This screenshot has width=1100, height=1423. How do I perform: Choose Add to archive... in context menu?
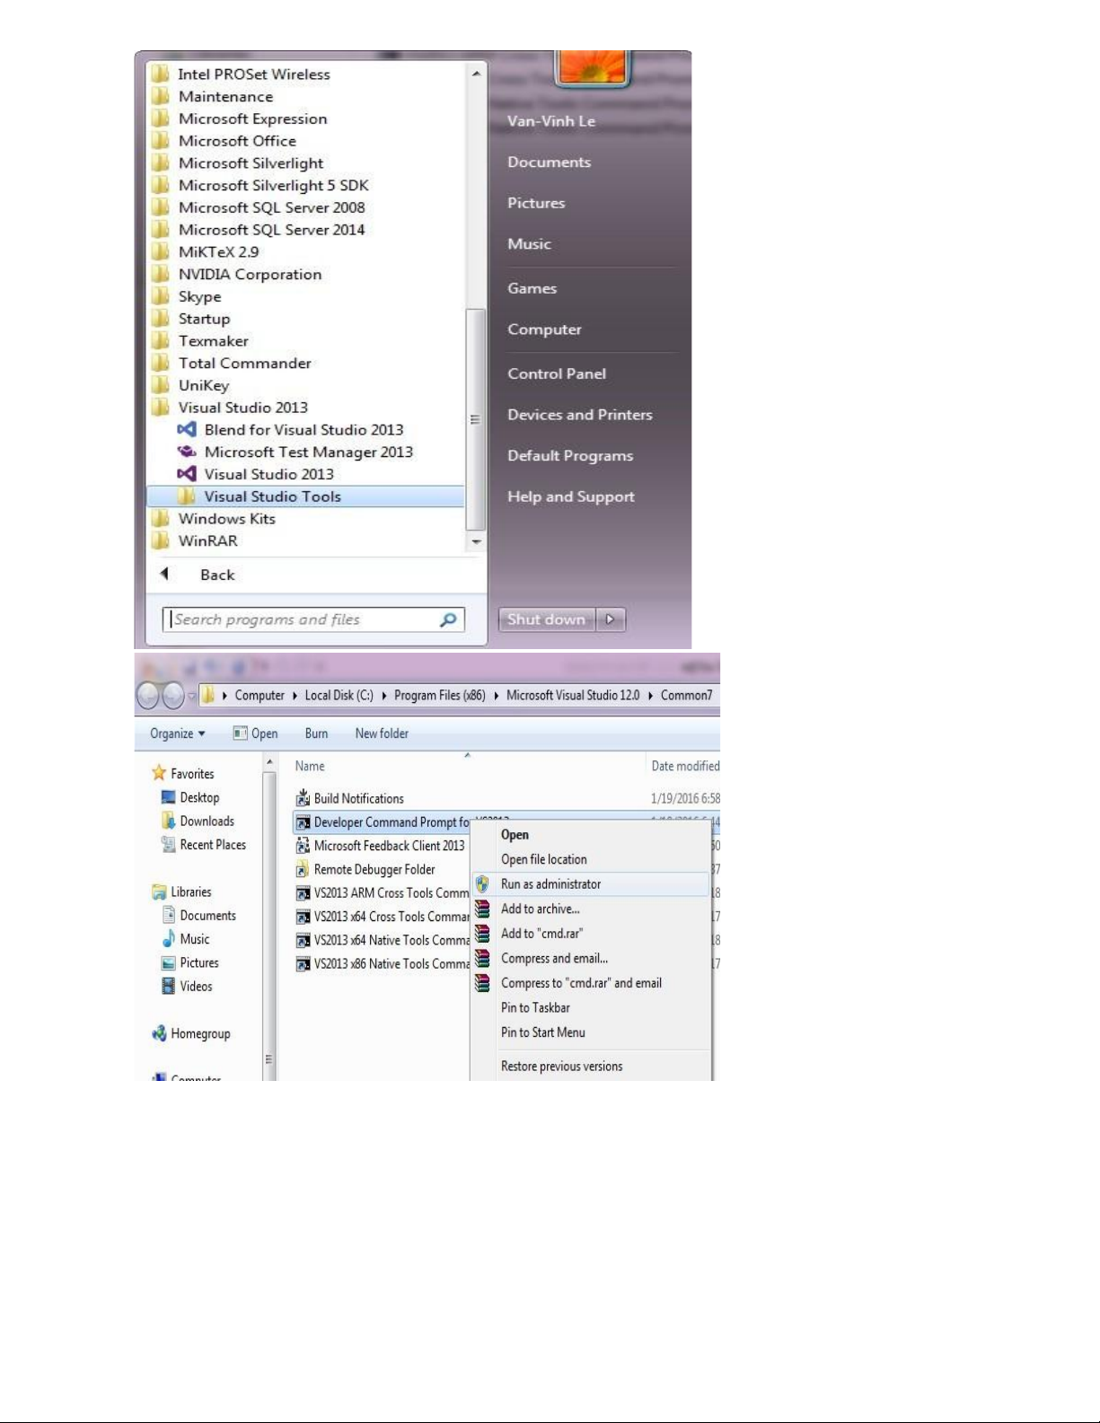click(591, 909)
